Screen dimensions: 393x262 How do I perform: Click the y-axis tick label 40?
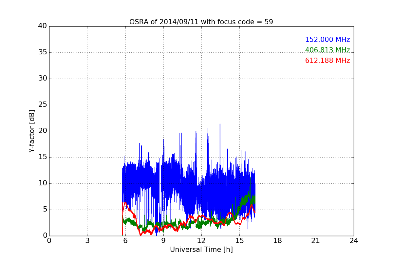tap(43, 26)
